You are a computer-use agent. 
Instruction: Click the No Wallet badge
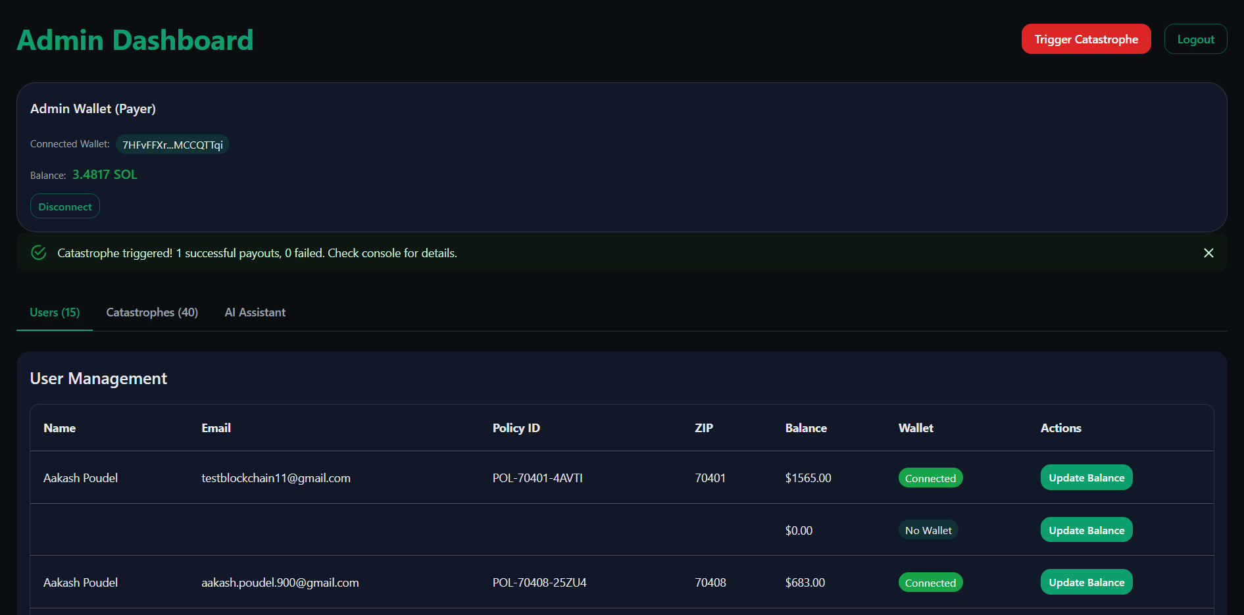point(928,530)
